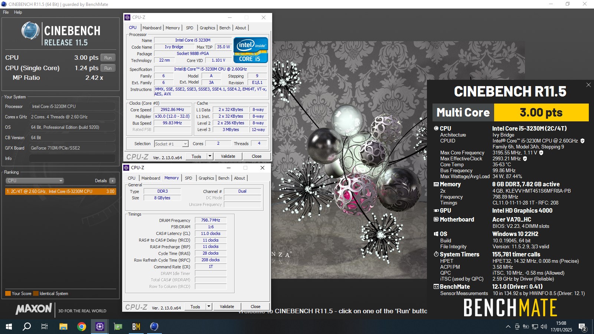This screenshot has width=594, height=334.
Task: Switch to Mainboard tab in upper CPU-Z
Action: (x=152, y=28)
